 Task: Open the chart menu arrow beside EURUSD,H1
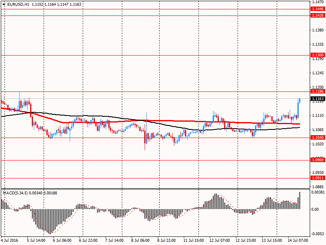(4, 4)
